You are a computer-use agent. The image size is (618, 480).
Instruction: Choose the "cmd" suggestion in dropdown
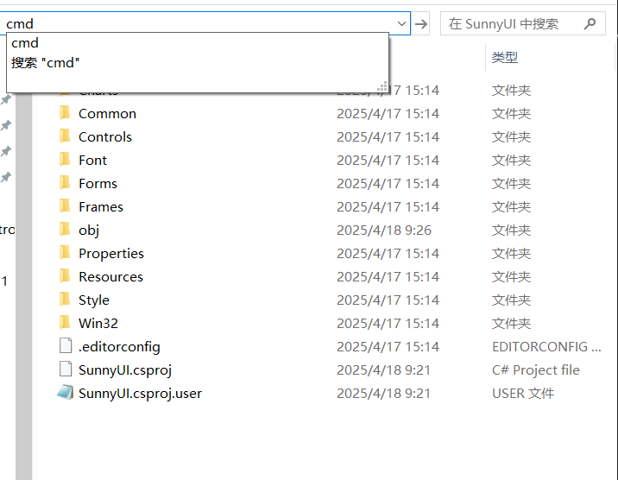[x=25, y=42]
